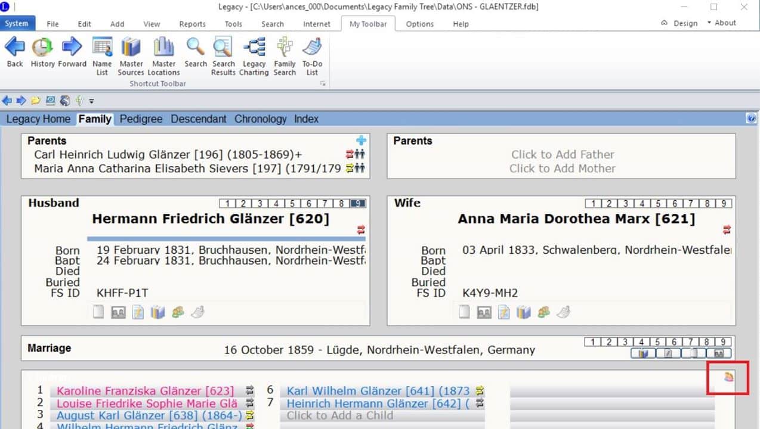Open Search Results
760x429 pixels.
223,56
